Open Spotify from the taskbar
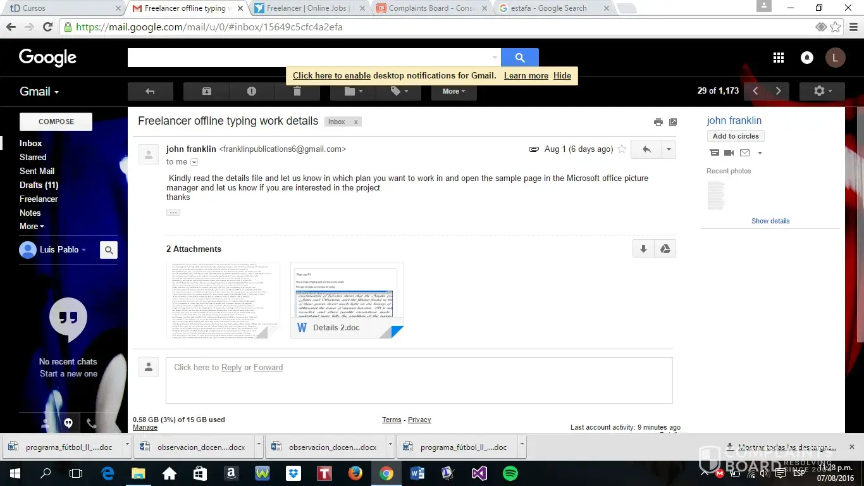The height and width of the screenshot is (486, 864). pyautogui.click(x=510, y=473)
